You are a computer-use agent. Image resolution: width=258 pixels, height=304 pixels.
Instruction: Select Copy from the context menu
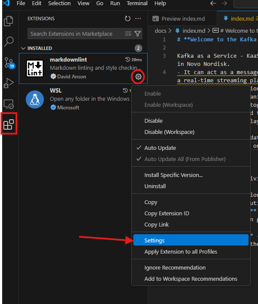point(191,202)
